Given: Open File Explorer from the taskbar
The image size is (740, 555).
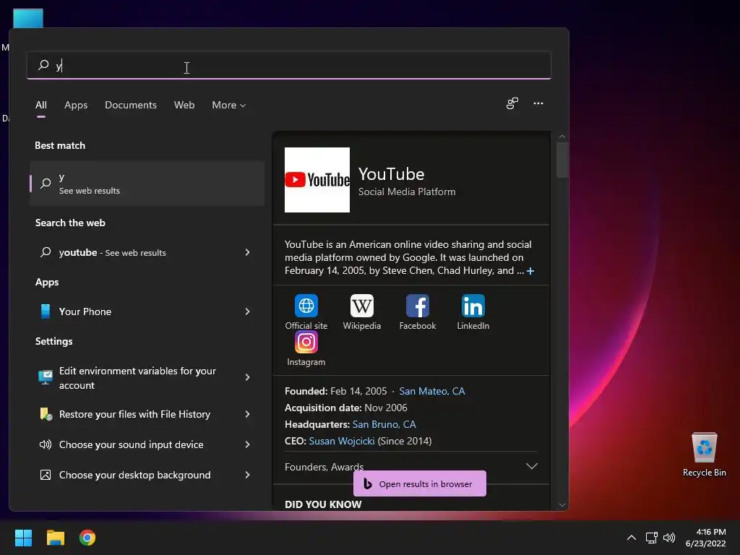Looking at the screenshot, I should (56, 538).
